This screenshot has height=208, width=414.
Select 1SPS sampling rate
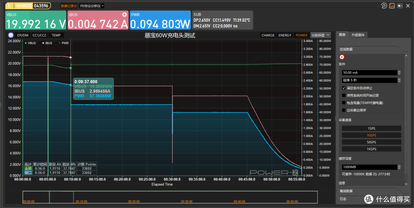coord(371,128)
